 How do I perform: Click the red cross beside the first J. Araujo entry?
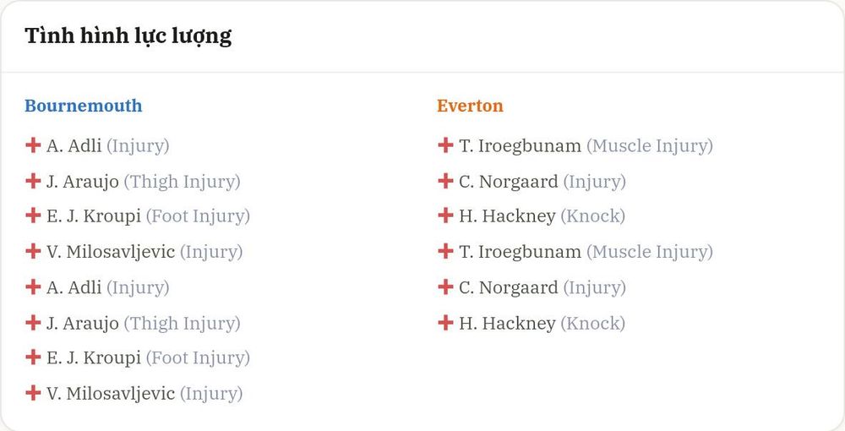pos(33,181)
